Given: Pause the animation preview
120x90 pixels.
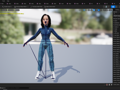Looking at the screenshot, I should (109, 85).
